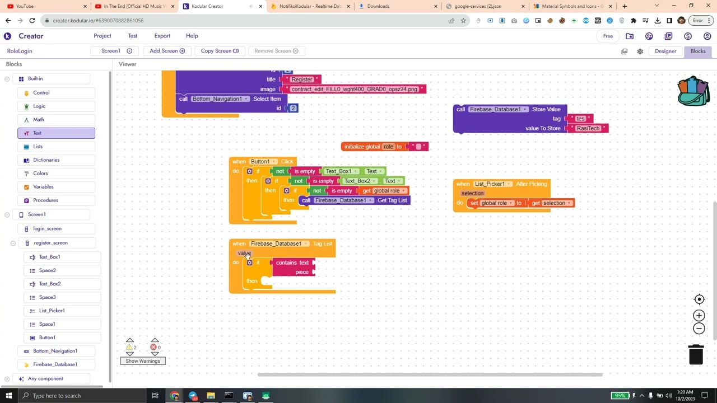The height and width of the screenshot is (403, 717).
Task: Click the Remove Screen button
Action: pyautogui.click(x=276, y=51)
